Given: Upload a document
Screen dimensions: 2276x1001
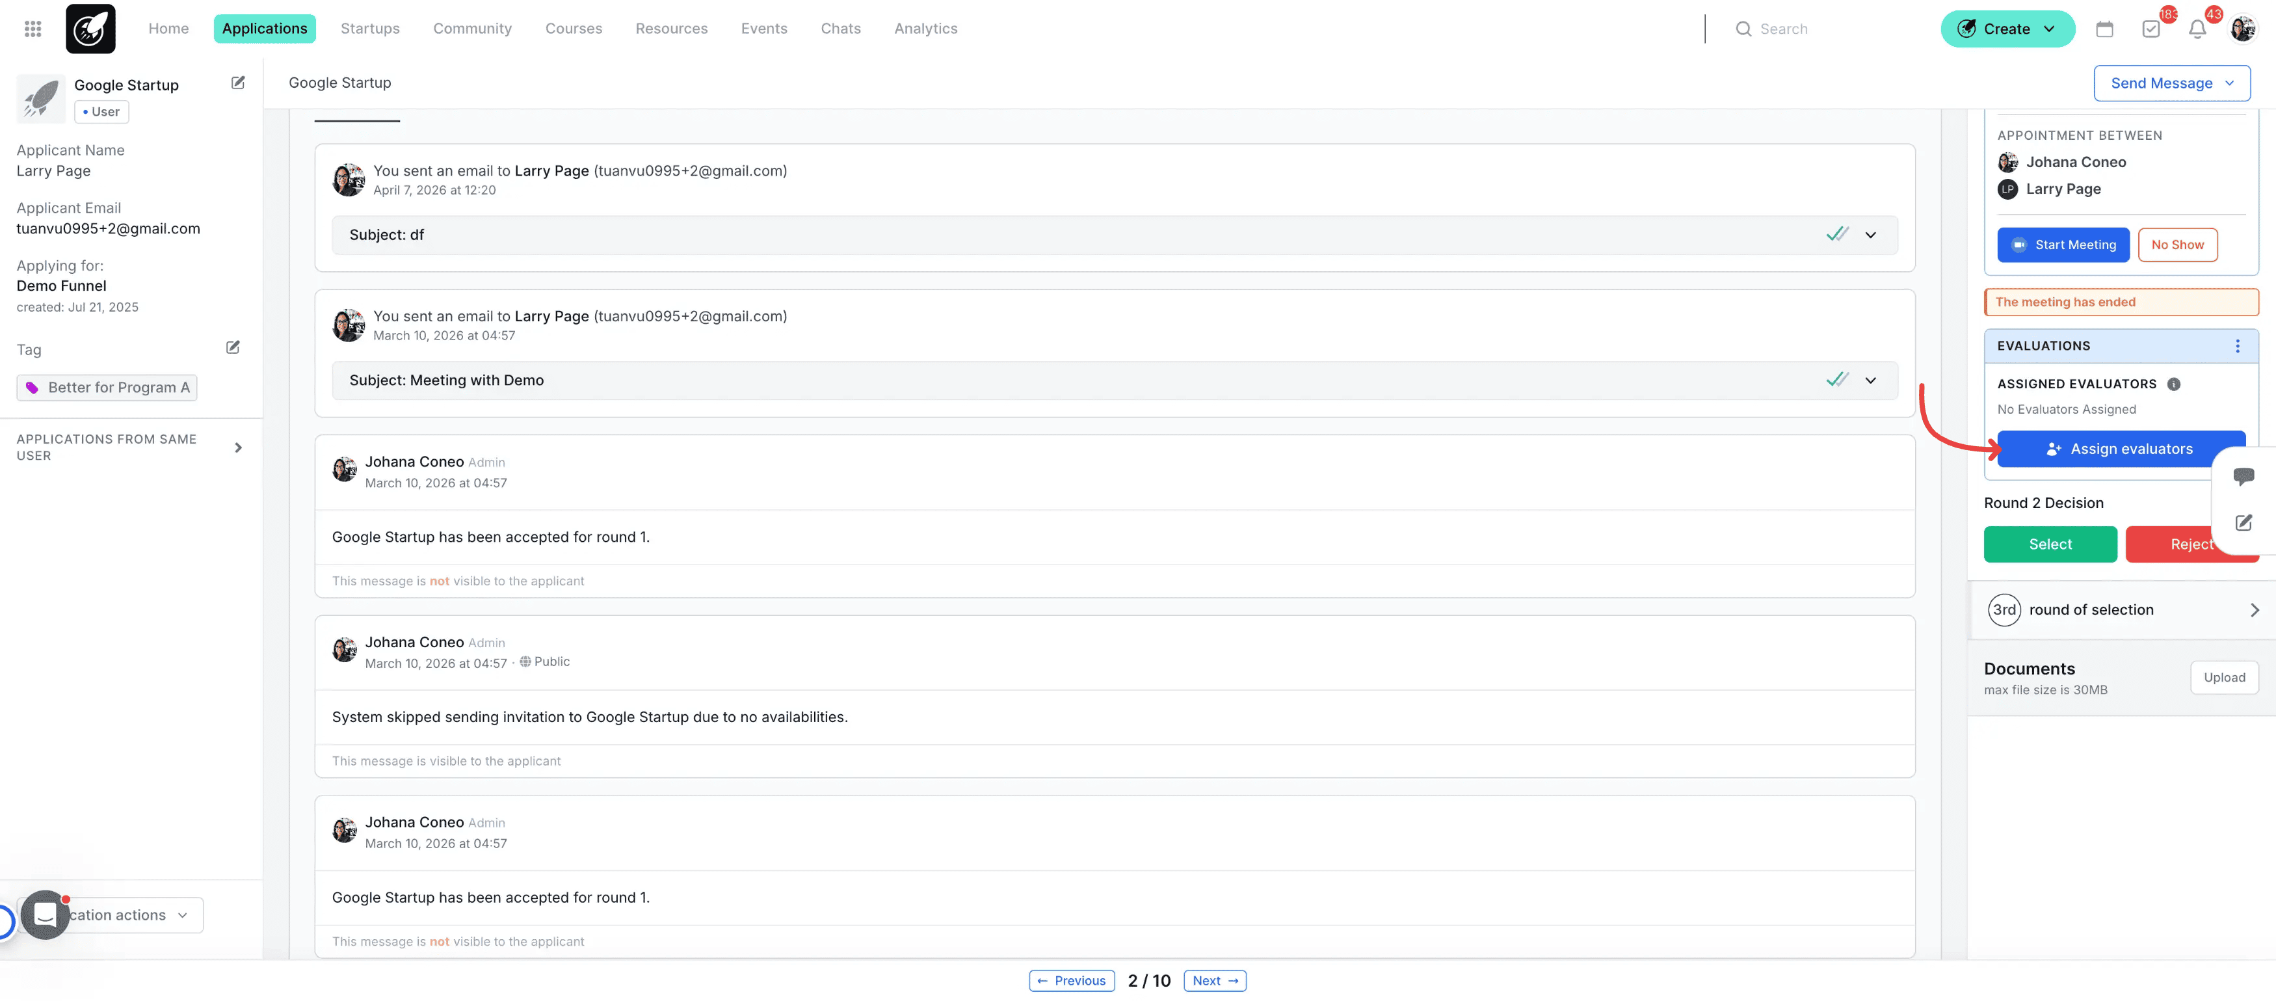Looking at the screenshot, I should pos(2224,678).
